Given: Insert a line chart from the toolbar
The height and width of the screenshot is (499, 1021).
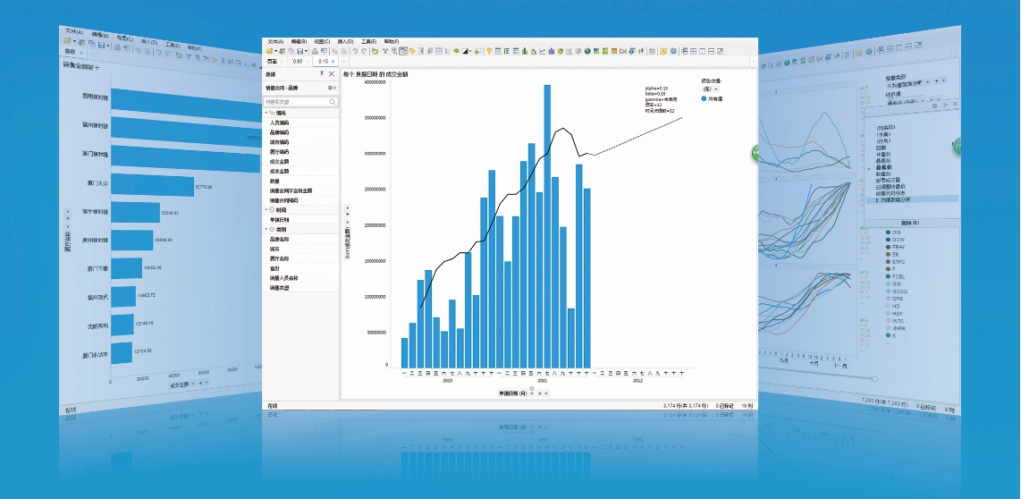Looking at the screenshot, I should click(x=543, y=52).
